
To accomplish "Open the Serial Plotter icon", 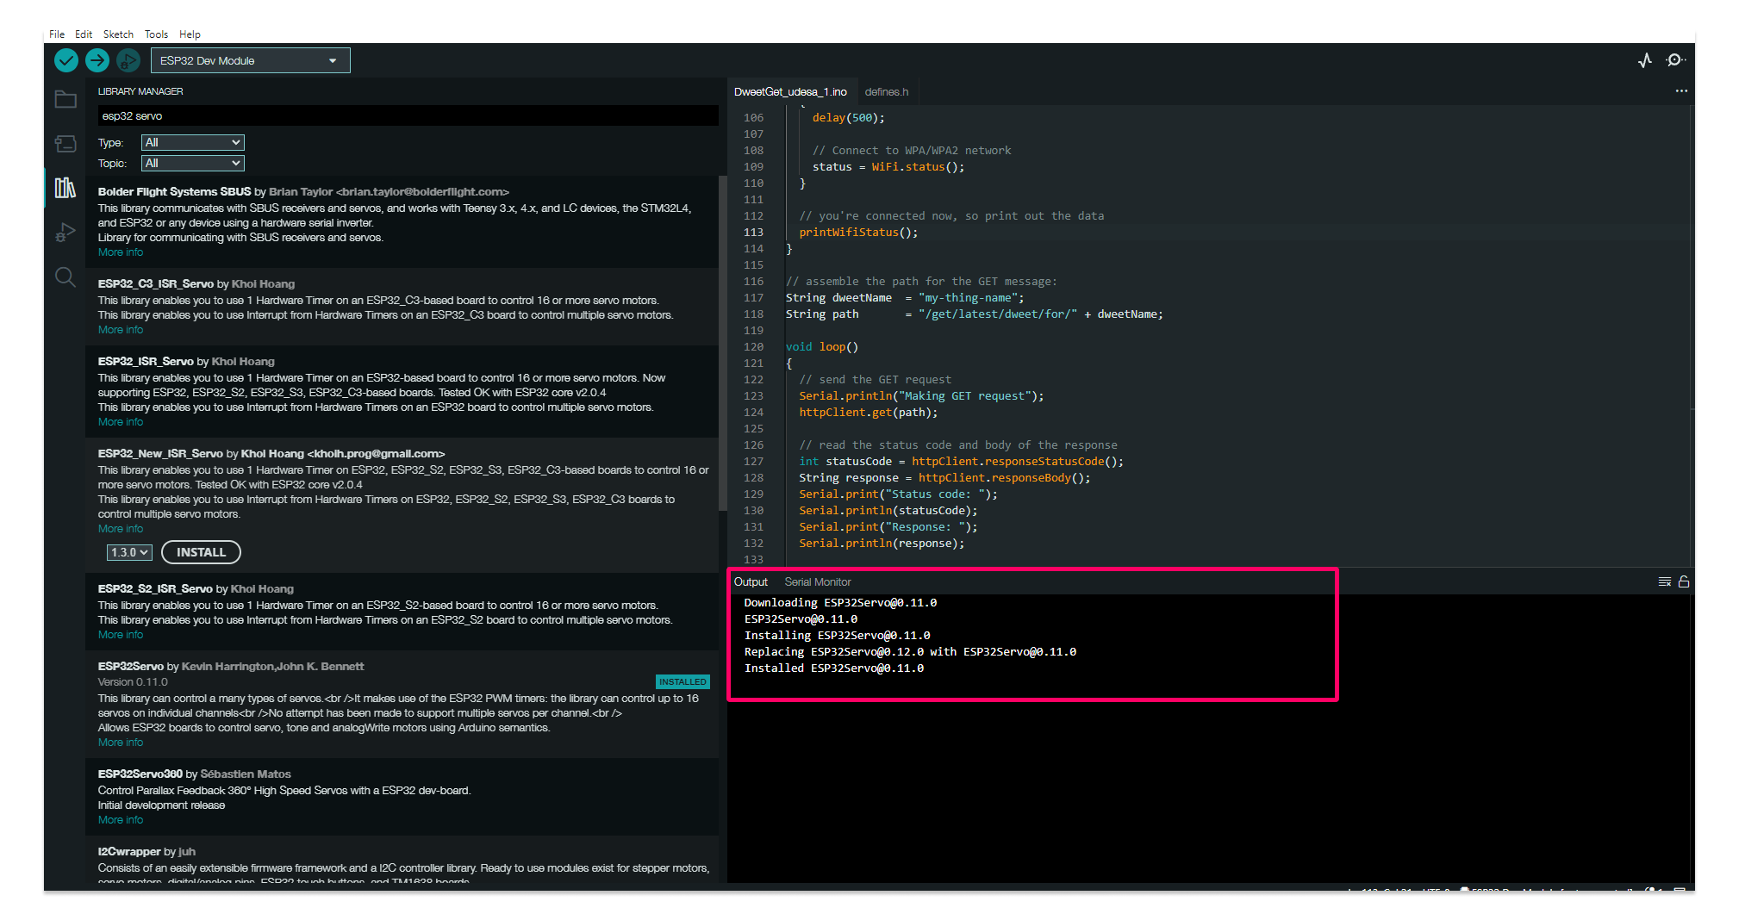I will point(1645,60).
